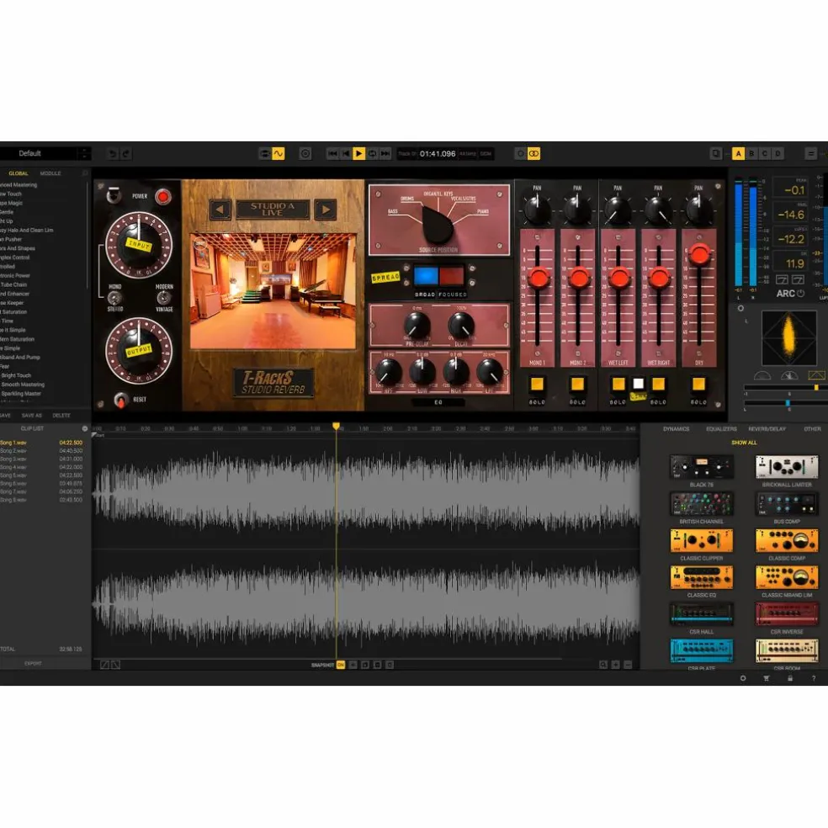Click the WET LEFT fader cap
The height and width of the screenshot is (828, 828).
coord(618,277)
